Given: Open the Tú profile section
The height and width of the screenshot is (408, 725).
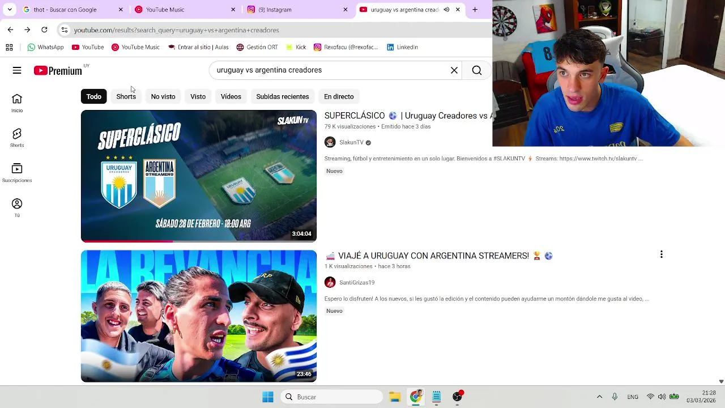Looking at the screenshot, I should click(17, 208).
